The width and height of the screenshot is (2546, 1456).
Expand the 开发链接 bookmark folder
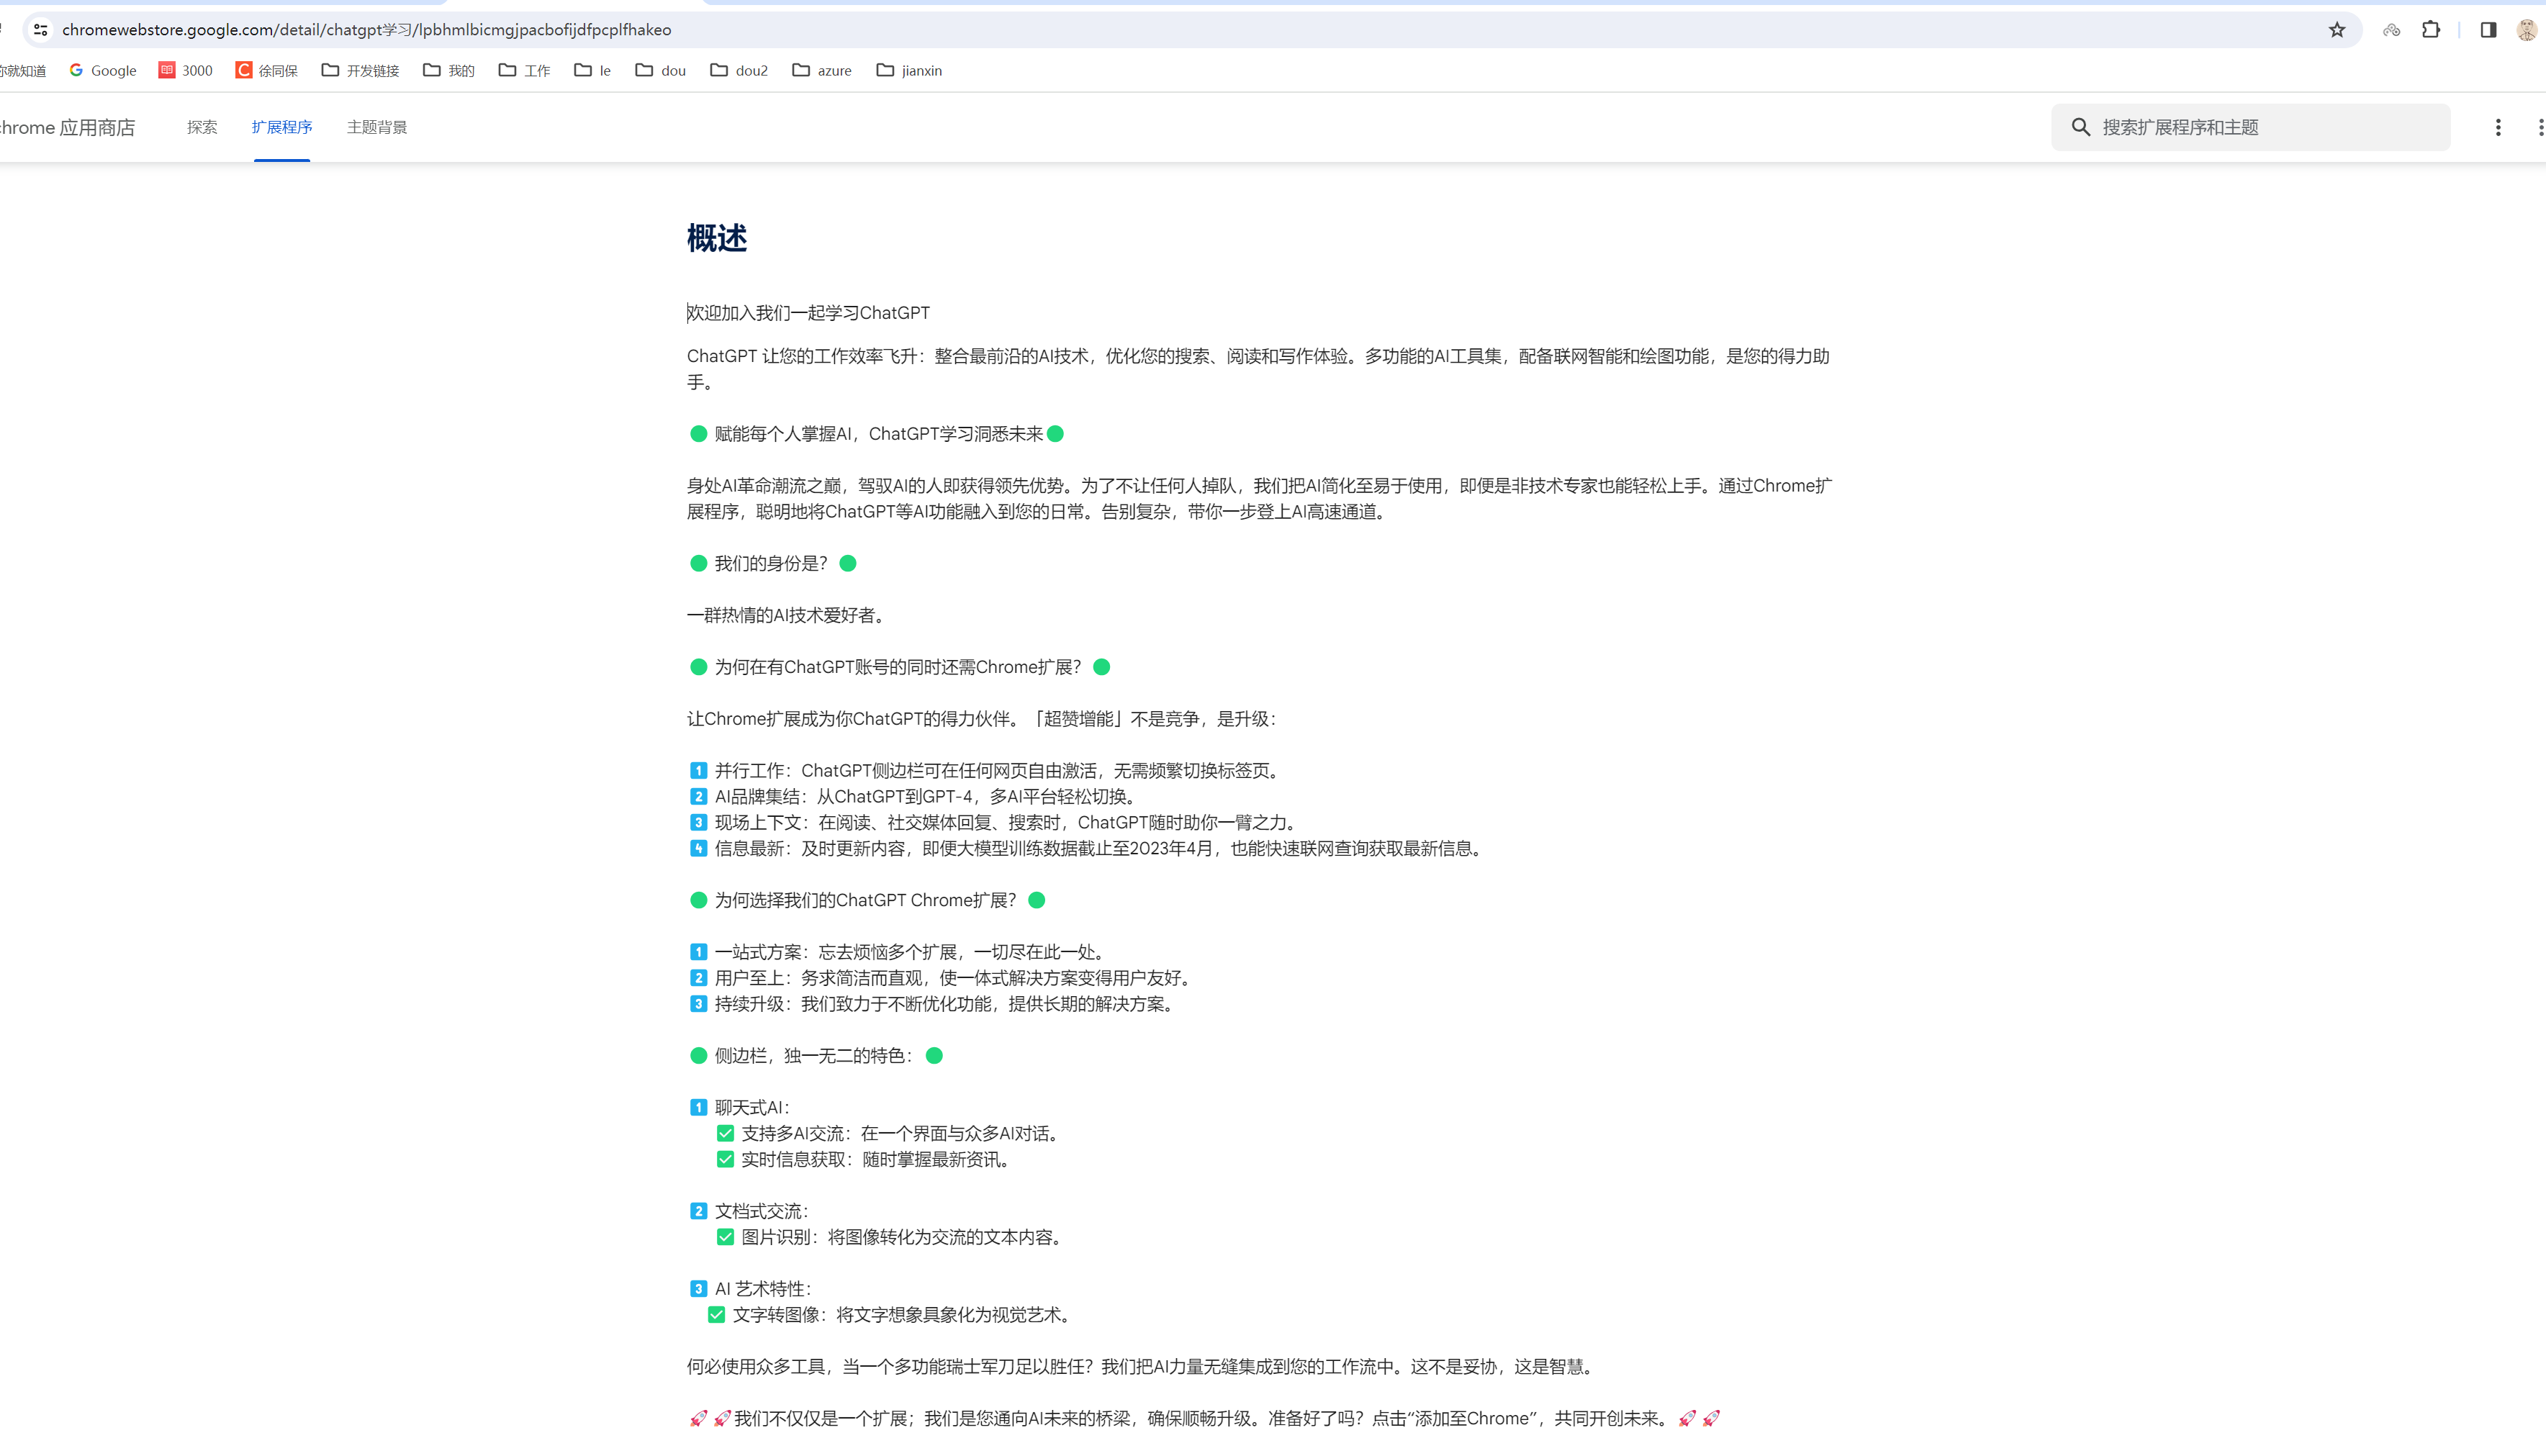[x=361, y=70]
